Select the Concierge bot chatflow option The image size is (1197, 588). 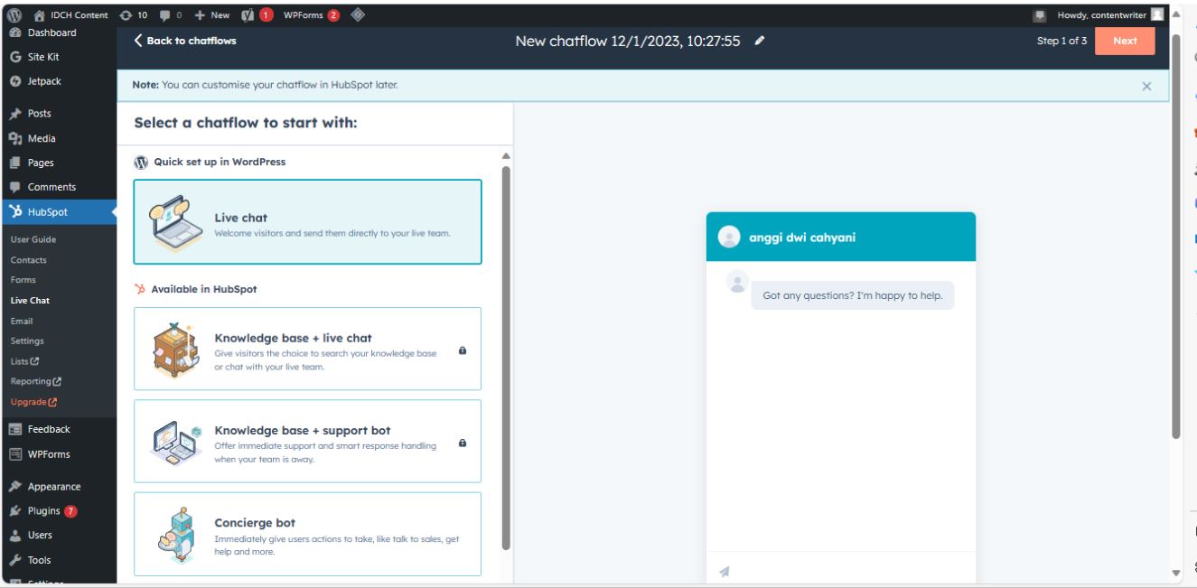click(x=307, y=533)
